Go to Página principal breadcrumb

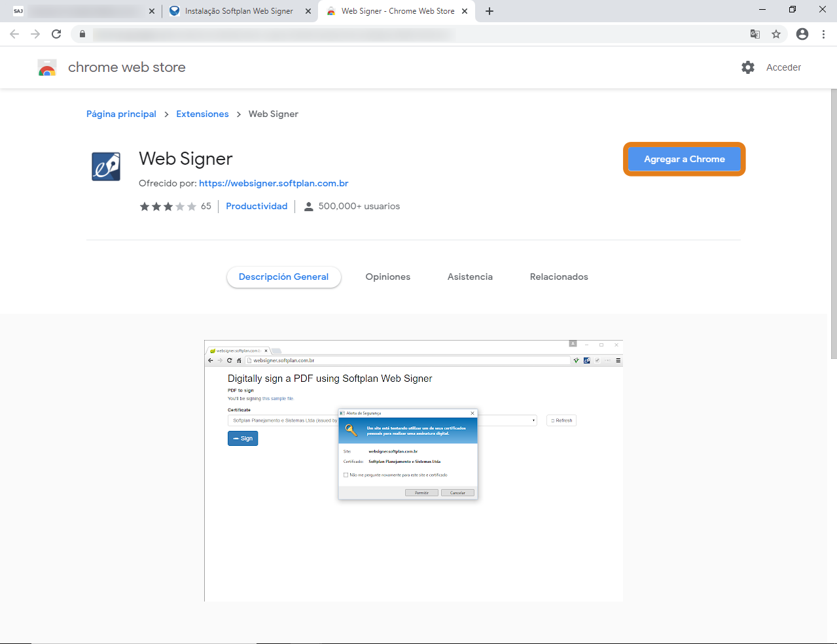tap(121, 114)
